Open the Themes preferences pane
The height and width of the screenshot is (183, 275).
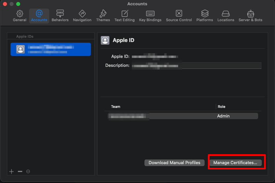pyautogui.click(x=103, y=16)
